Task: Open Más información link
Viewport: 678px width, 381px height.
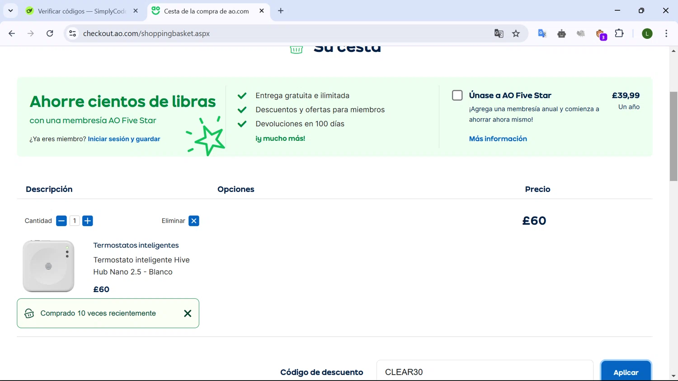Action: pyautogui.click(x=498, y=139)
